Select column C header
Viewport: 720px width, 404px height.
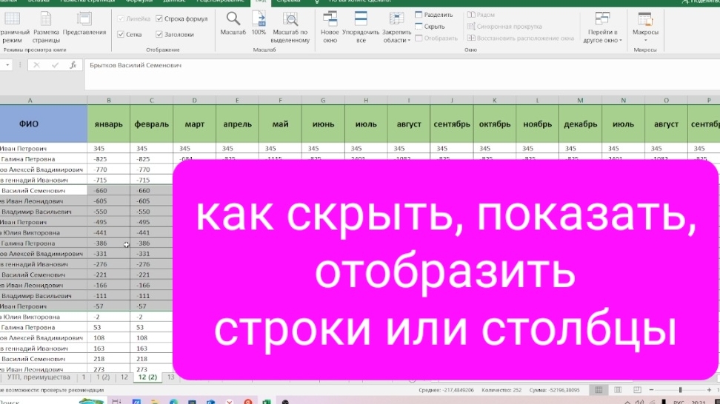coord(152,100)
